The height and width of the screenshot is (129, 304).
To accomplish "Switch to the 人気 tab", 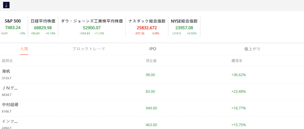I will [24, 49].
